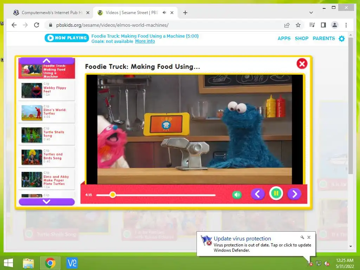Open the clock showing 12:25 AM
Screen dimensions: 360x270
click(x=345, y=263)
